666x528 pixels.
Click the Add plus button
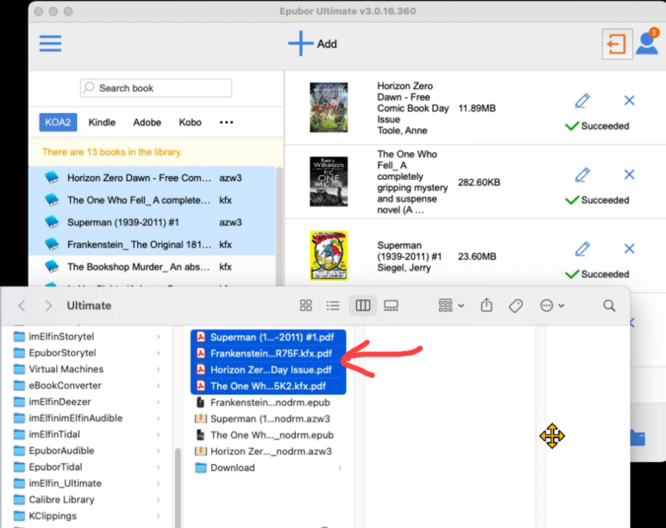(x=312, y=44)
